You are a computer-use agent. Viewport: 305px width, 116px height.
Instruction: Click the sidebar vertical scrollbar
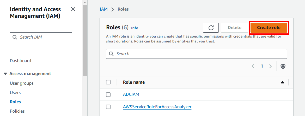coord(85,40)
